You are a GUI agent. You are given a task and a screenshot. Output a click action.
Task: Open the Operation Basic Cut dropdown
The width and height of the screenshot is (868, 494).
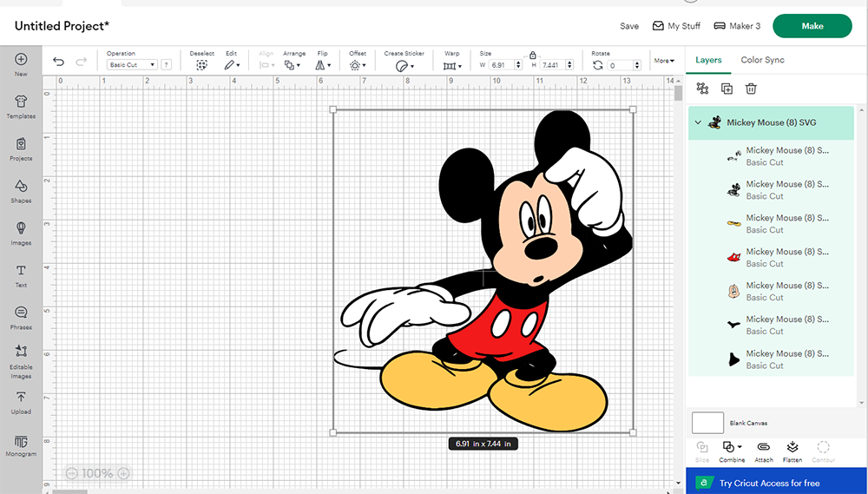[x=132, y=65]
